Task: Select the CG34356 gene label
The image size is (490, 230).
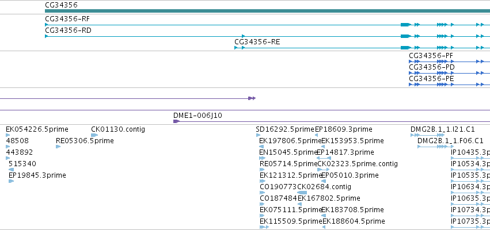Action: tap(61, 5)
